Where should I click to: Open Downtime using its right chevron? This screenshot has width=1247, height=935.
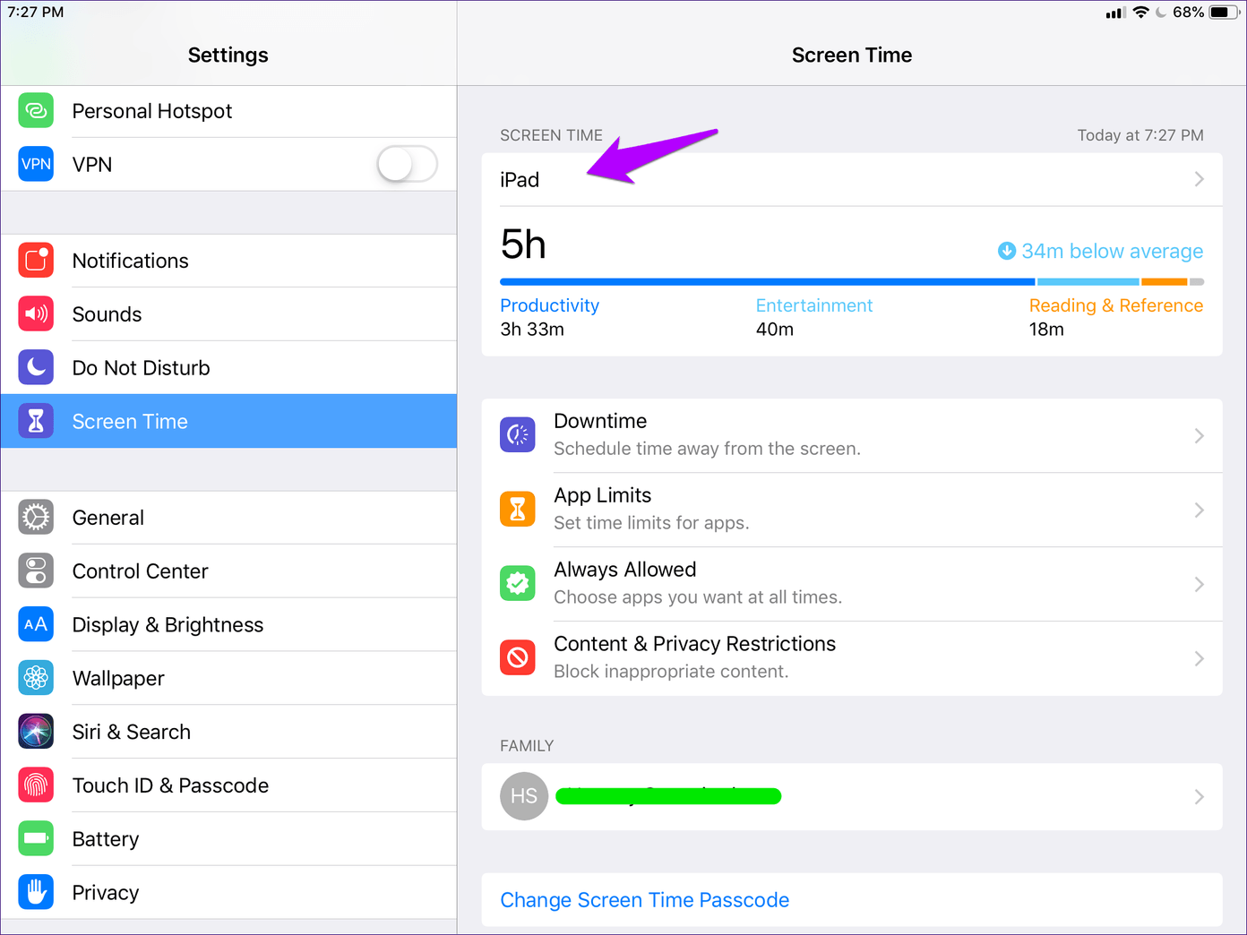coord(1199,436)
